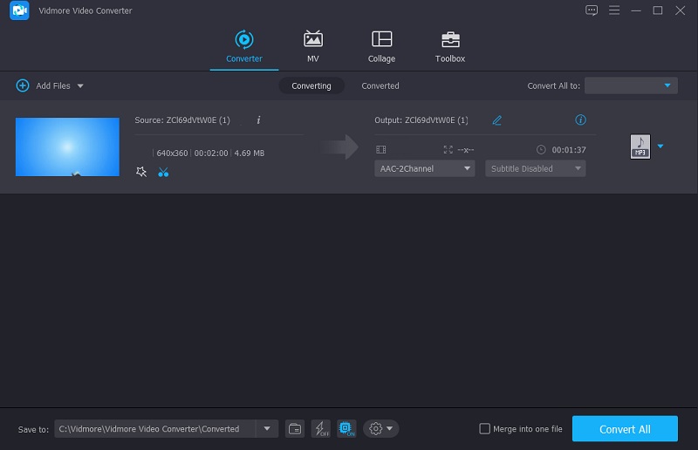The height and width of the screenshot is (450, 698).
Task: Check Merge into one file
Action: (485, 428)
